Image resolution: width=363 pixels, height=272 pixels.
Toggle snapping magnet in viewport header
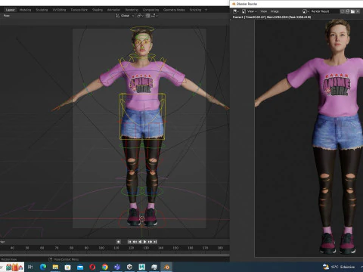coord(147,16)
